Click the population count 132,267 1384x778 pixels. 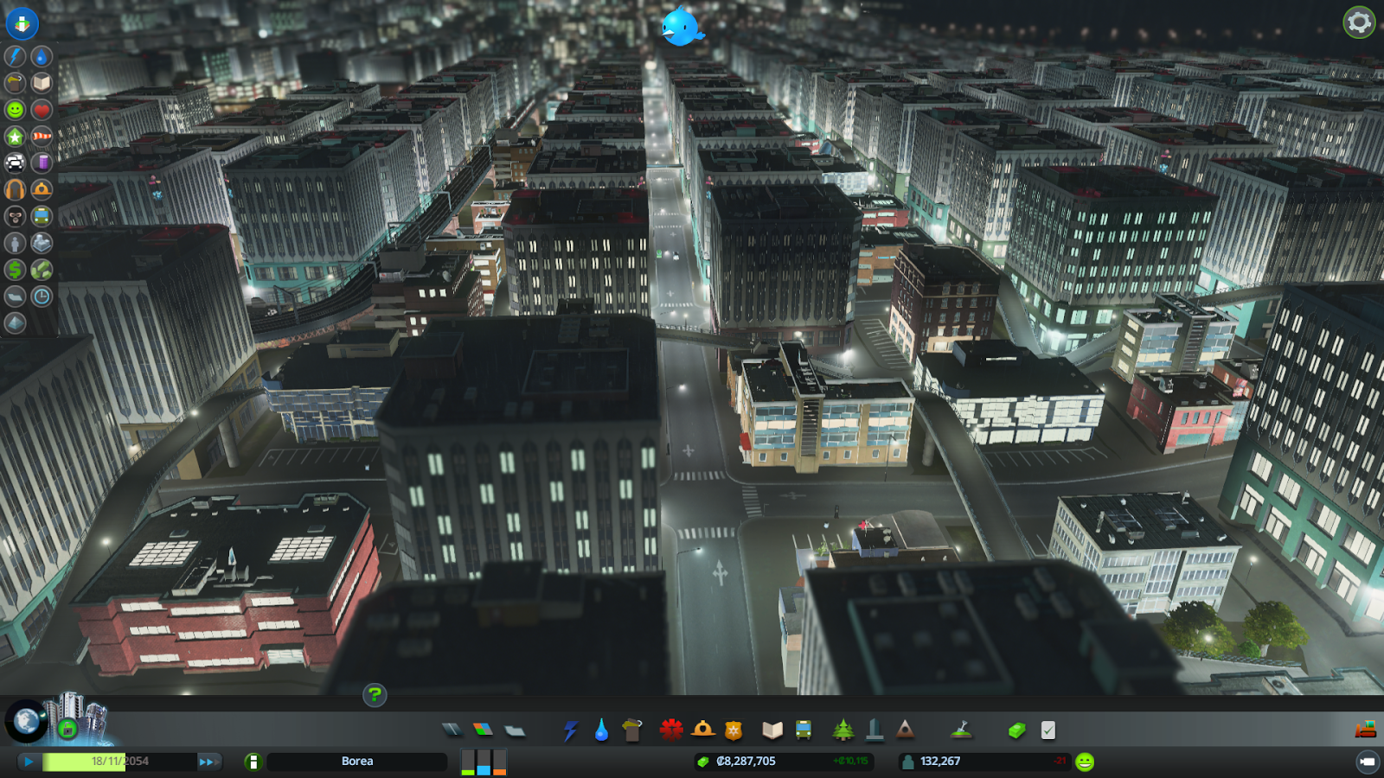click(x=940, y=762)
